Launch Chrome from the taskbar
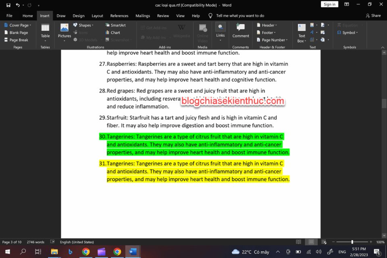The image size is (387, 258). point(85,251)
